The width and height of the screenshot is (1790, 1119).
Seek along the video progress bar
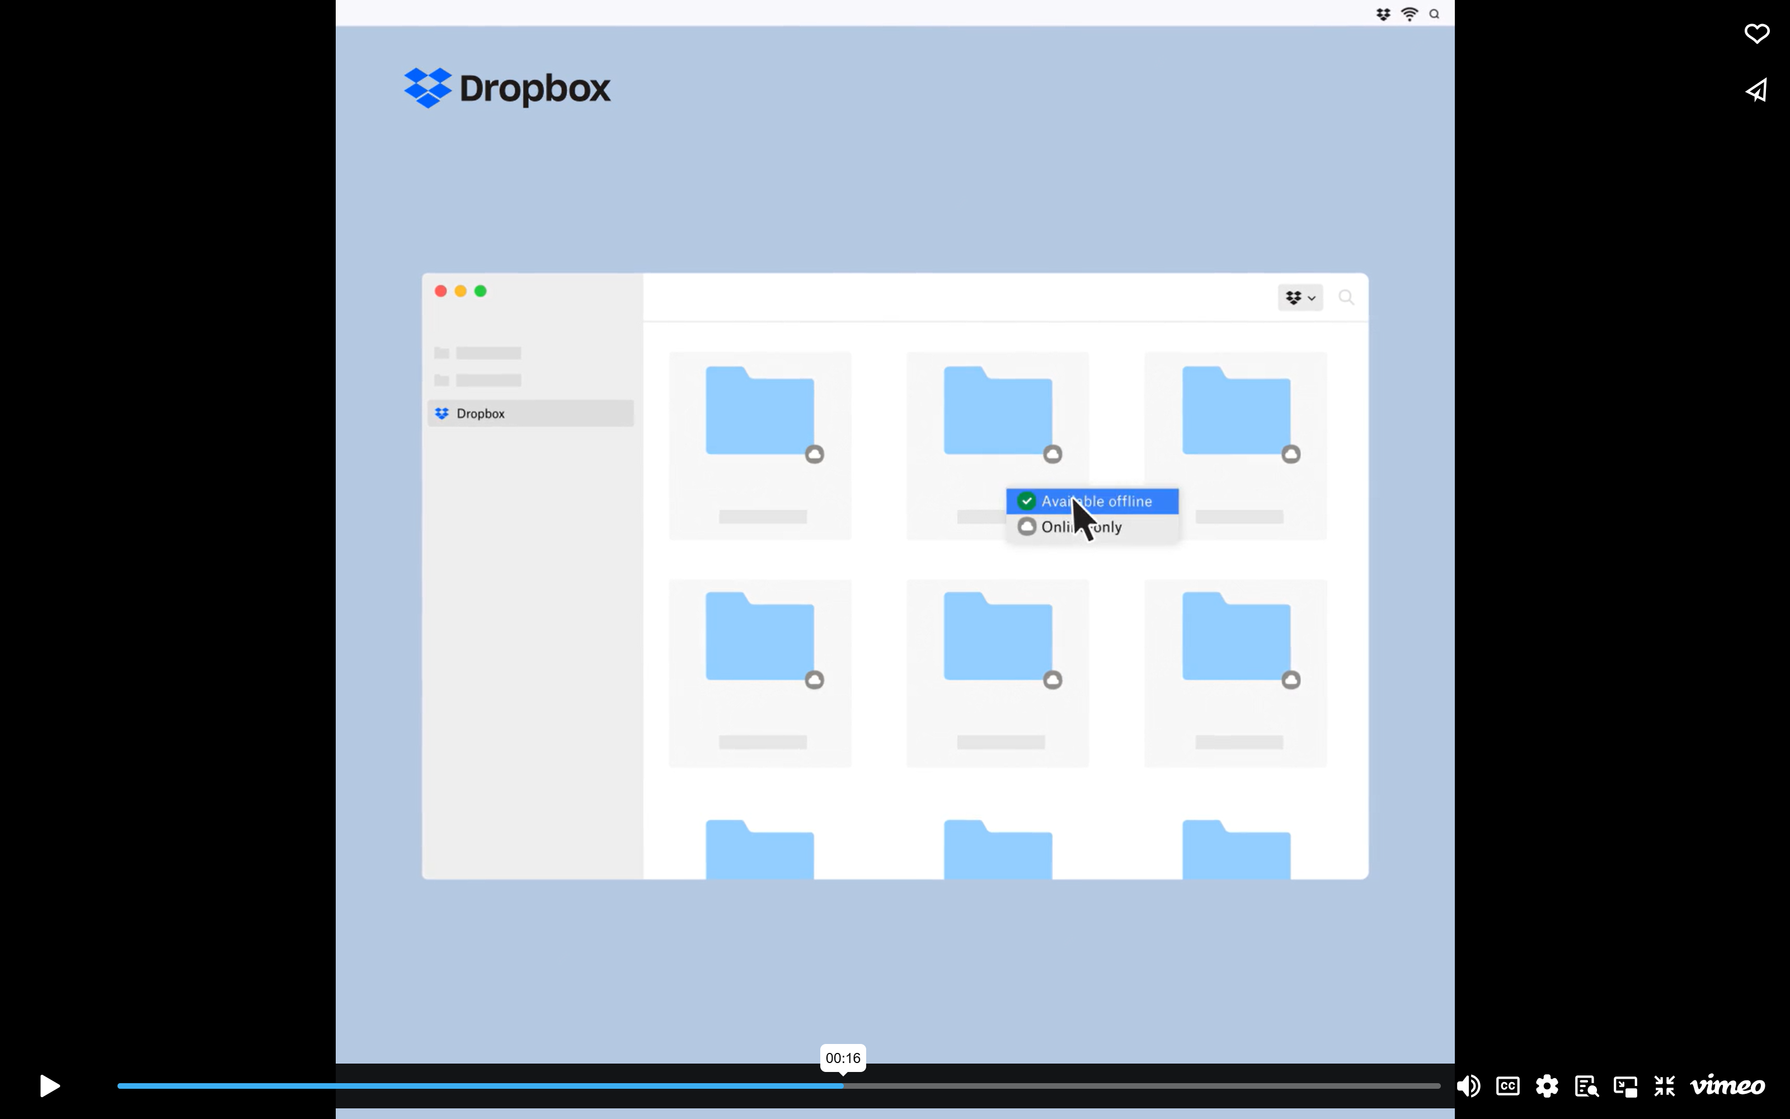(779, 1086)
